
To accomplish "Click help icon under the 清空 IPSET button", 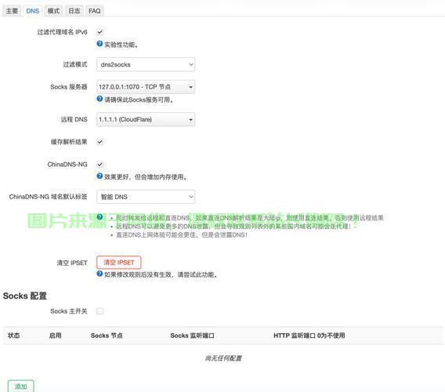I will click(x=99, y=274).
